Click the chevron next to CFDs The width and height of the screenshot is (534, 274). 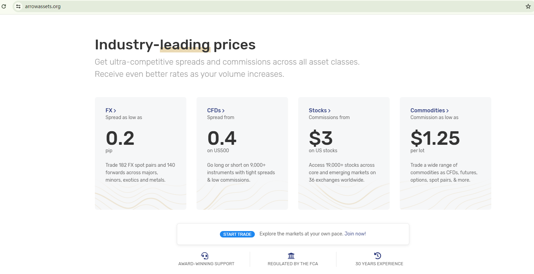click(x=223, y=111)
